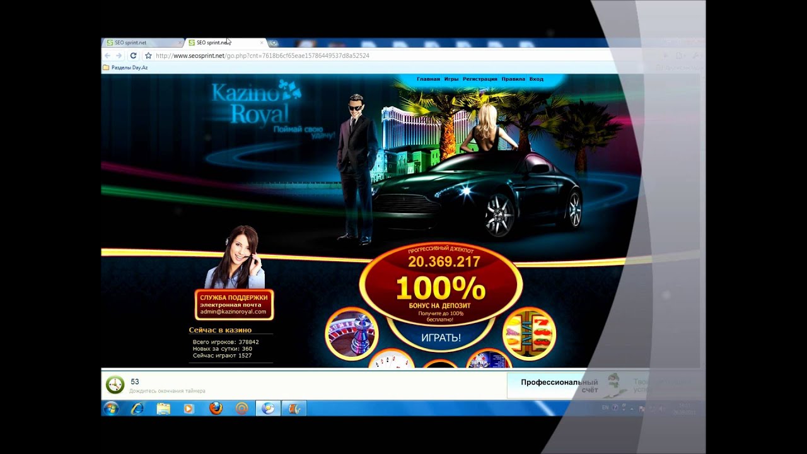Open Windows Media Player taskbar icon
807x454 pixels.
click(x=189, y=409)
